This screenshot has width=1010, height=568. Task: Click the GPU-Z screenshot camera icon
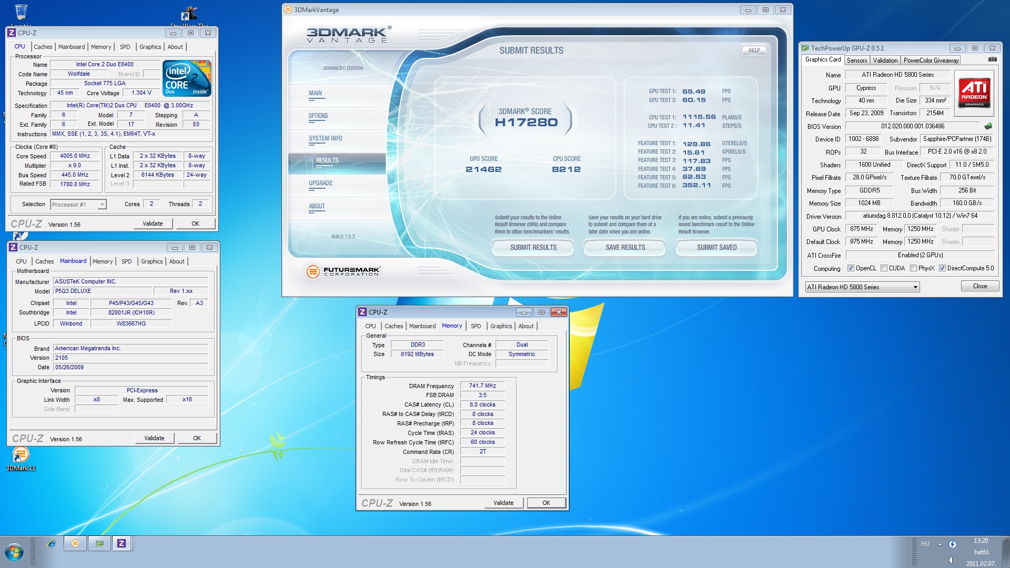[x=992, y=59]
